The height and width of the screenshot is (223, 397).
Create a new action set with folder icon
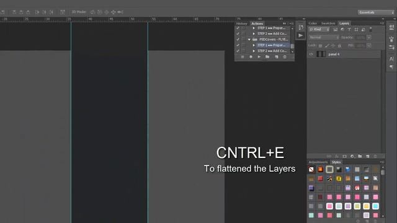[267, 57]
